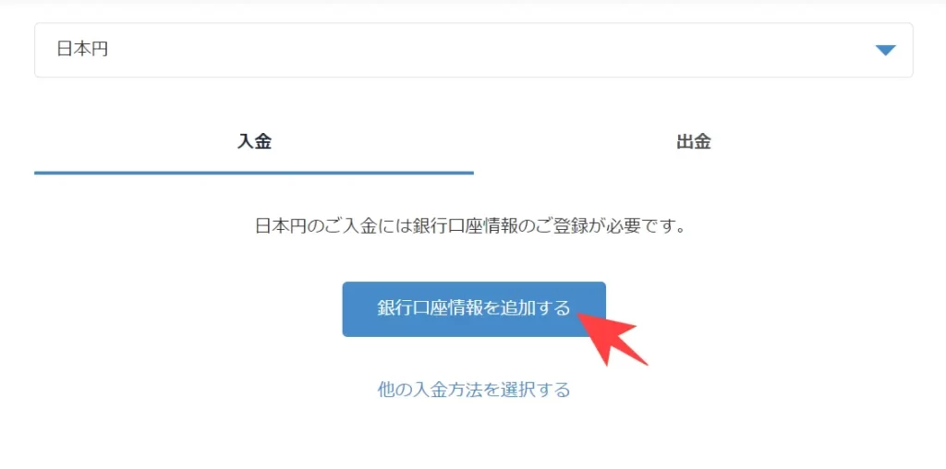Choose the withdrawal (出金) tab label

(693, 142)
